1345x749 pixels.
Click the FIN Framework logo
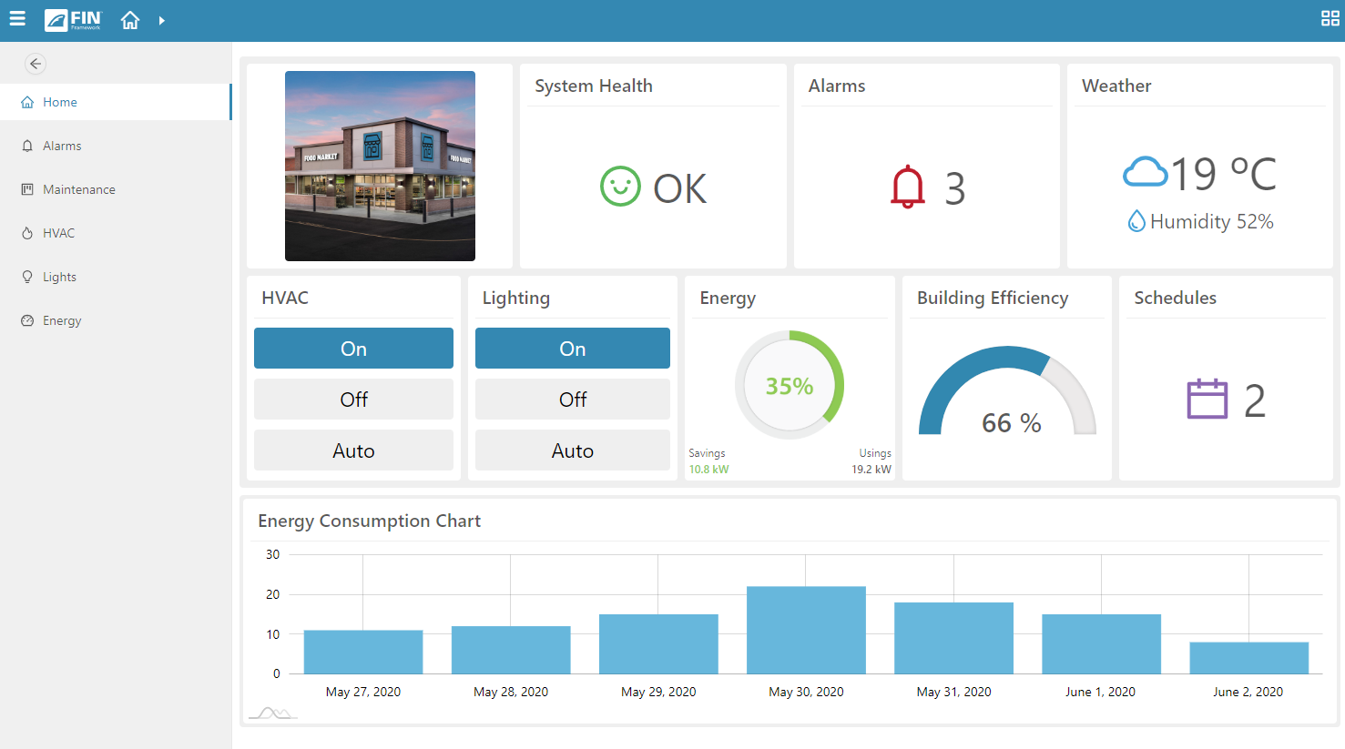[x=72, y=19]
